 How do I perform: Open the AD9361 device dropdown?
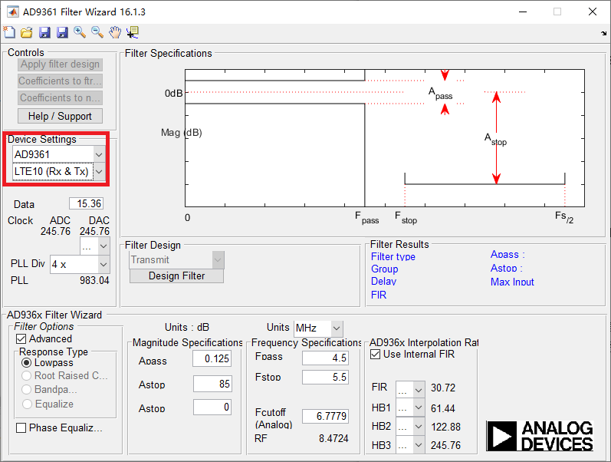98,154
